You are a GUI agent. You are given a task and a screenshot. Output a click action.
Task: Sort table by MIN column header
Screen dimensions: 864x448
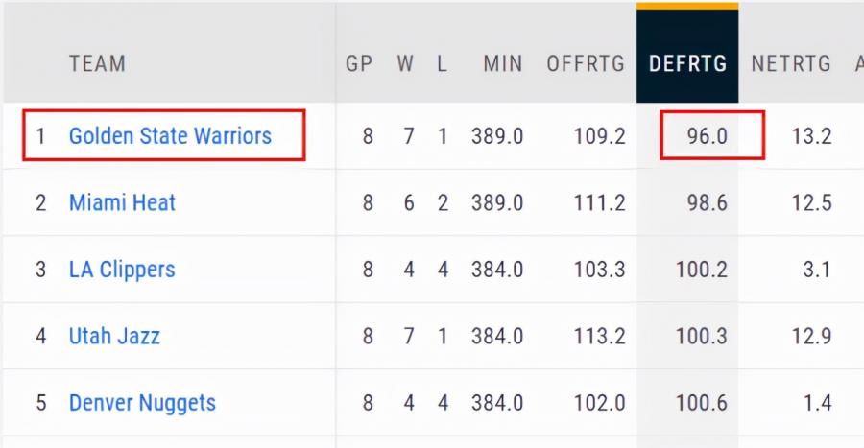(502, 64)
